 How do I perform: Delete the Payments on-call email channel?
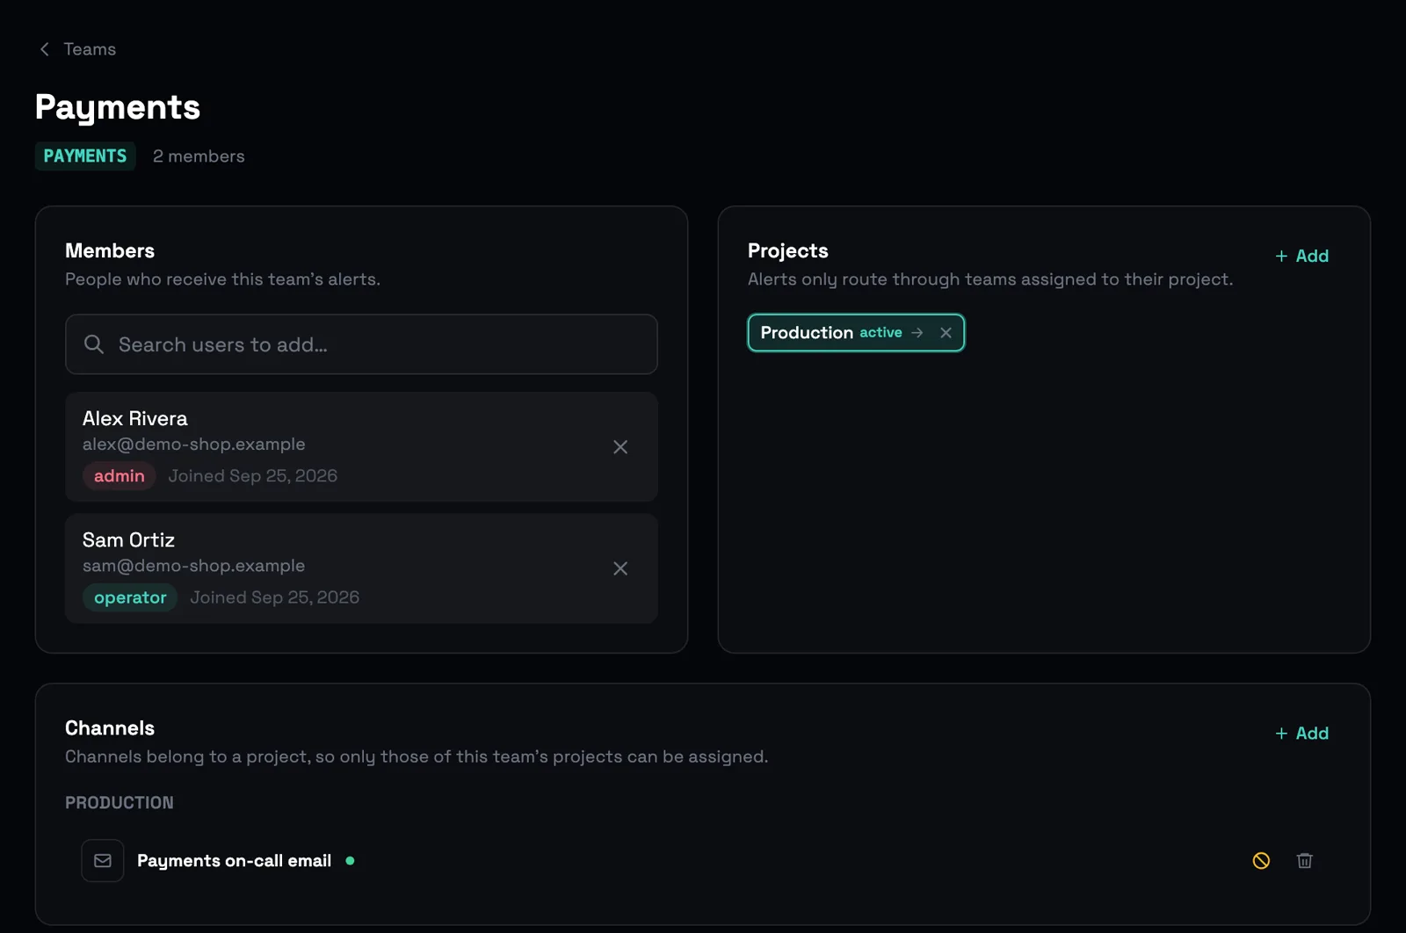pyautogui.click(x=1305, y=861)
